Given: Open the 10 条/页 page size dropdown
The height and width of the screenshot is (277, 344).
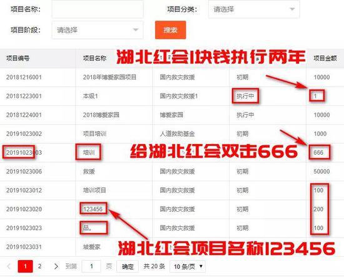Looking at the screenshot, I should 188,266.
